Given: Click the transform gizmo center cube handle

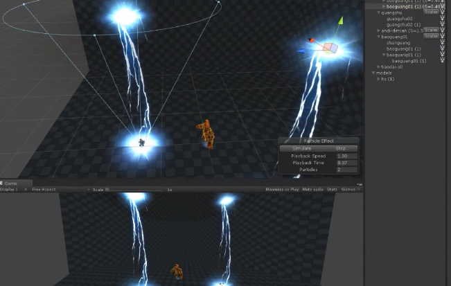Looking at the screenshot, I should [330, 48].
